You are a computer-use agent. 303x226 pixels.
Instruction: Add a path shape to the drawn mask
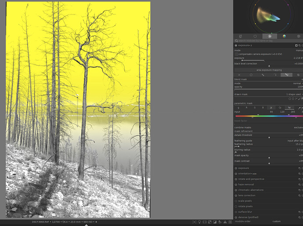[296, 98]
